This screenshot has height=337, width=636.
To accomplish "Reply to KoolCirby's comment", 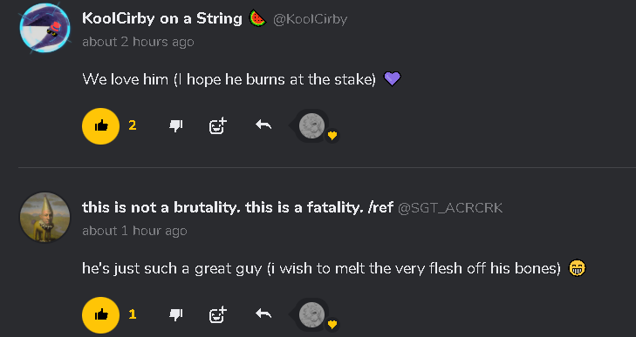I will pos(263,125).
